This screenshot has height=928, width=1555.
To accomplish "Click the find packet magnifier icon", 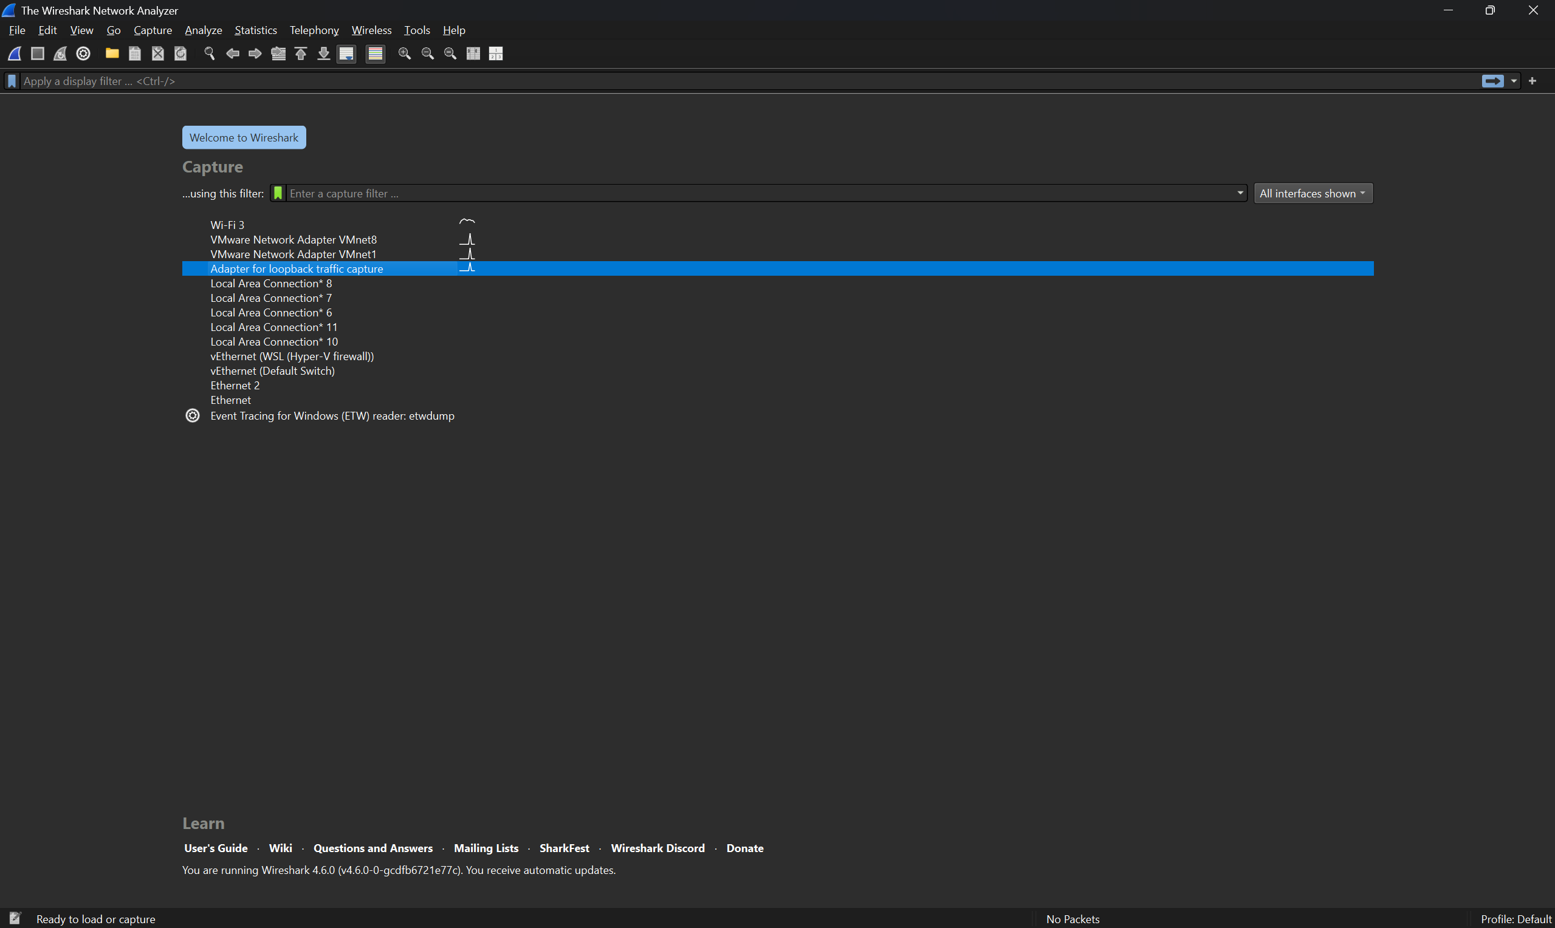I will [210, 54].
